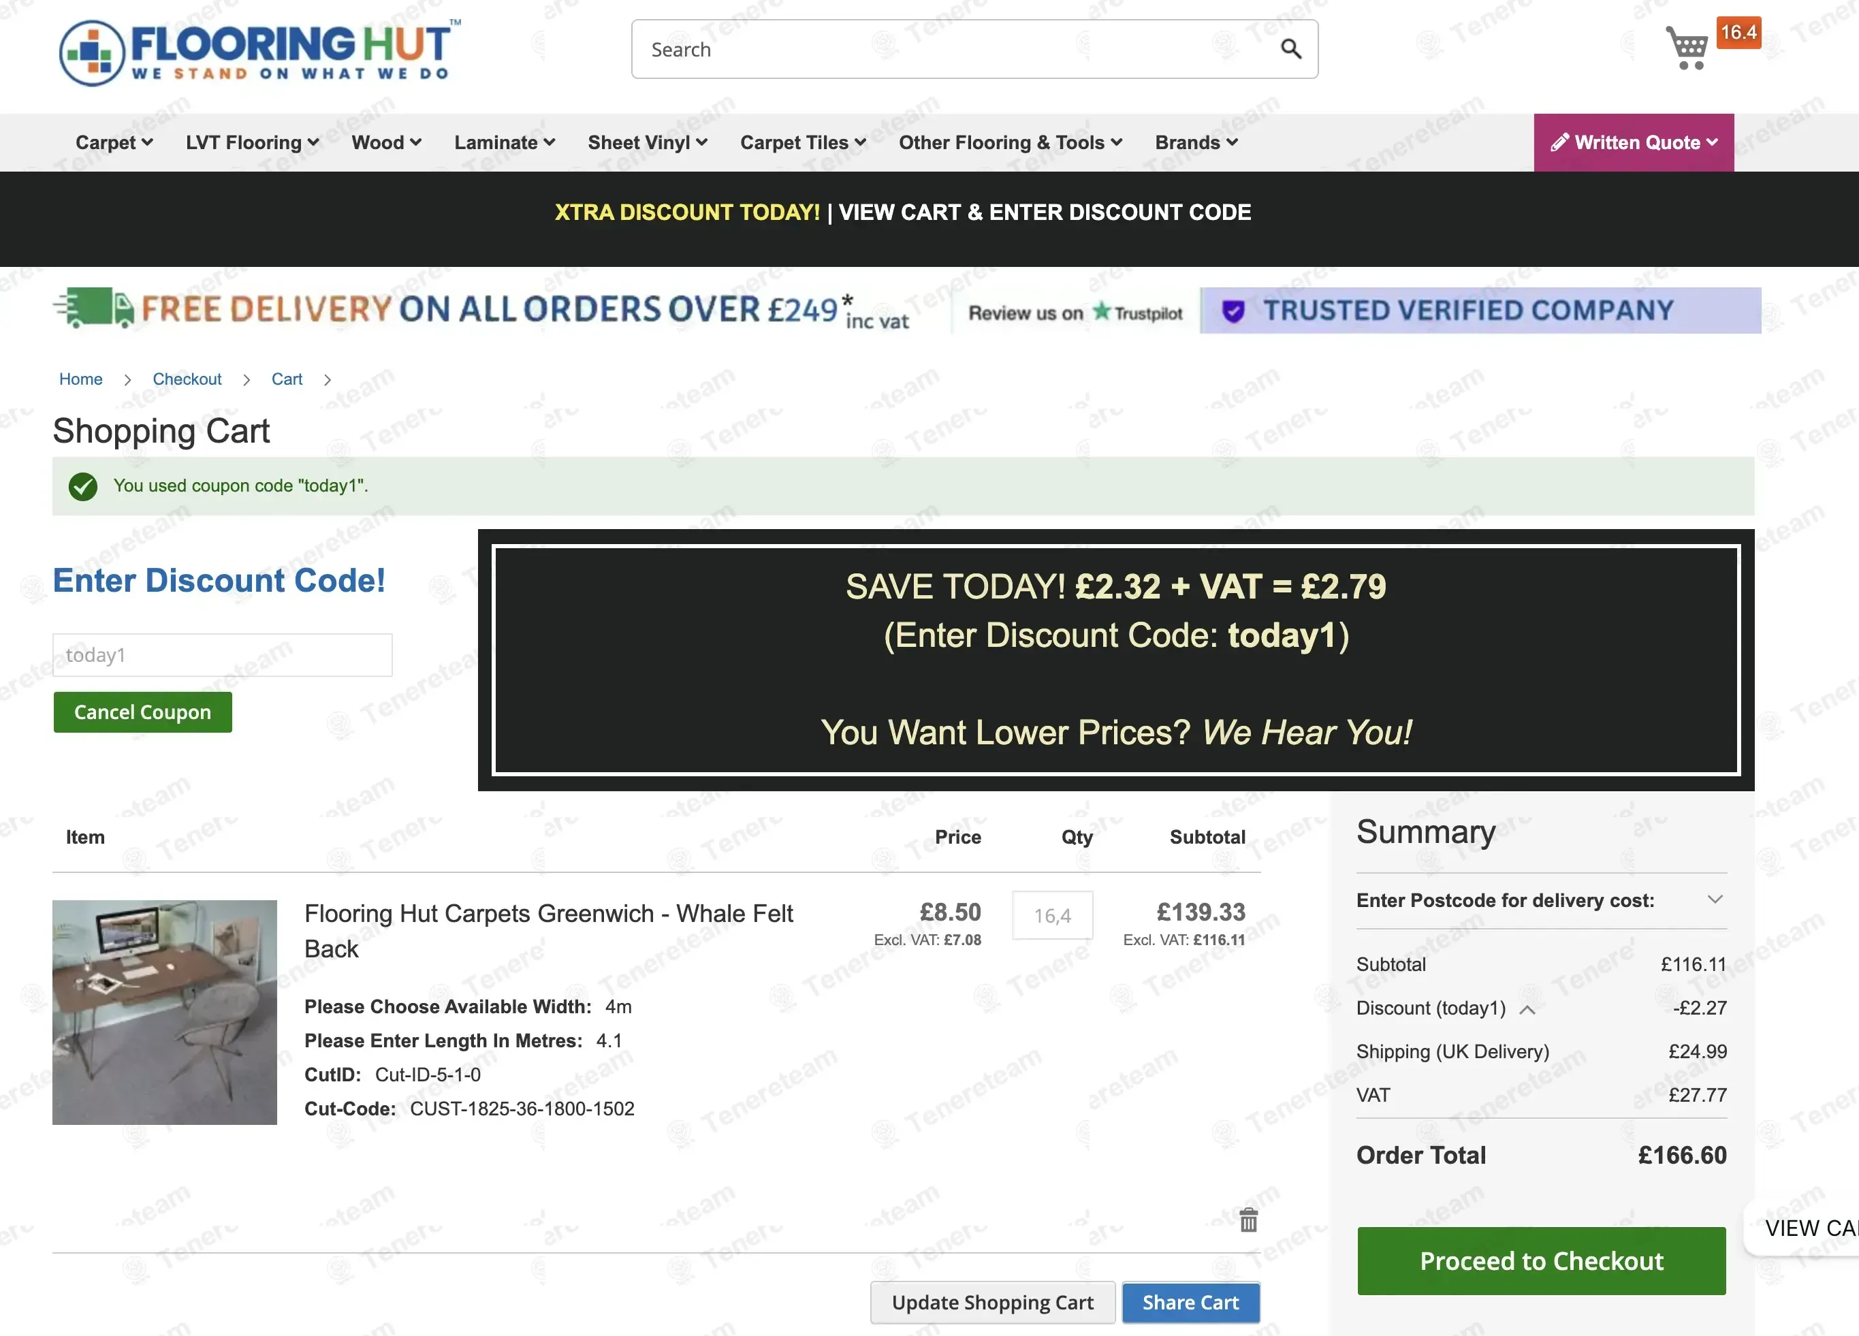1859x1336 pixels.
Task: Click Proceed to Checkout button
Action: point(1540,1260)
